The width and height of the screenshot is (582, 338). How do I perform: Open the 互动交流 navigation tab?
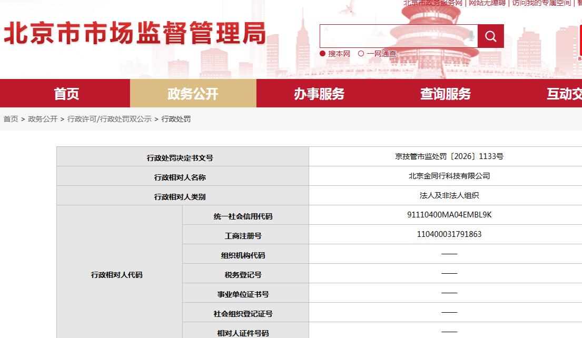564,93
